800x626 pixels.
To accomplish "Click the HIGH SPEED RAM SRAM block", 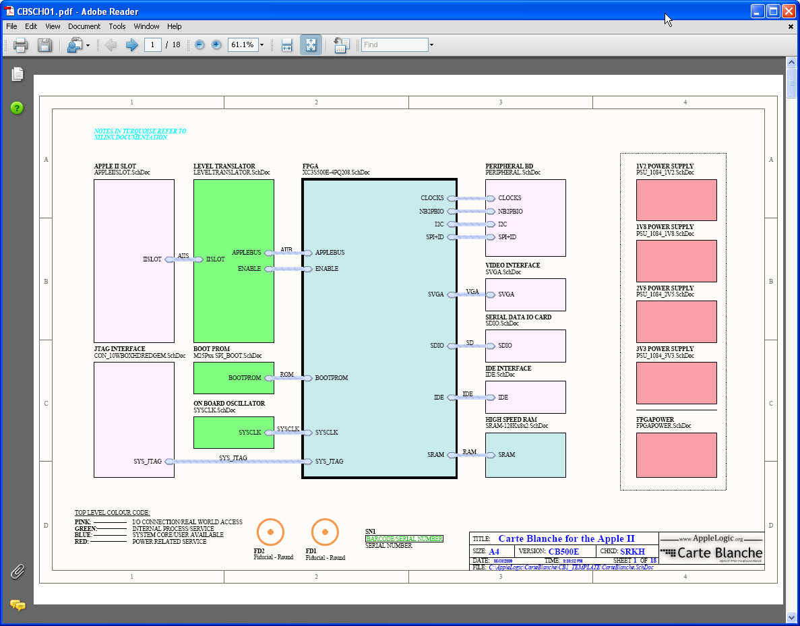I will [x=526, y=455].
